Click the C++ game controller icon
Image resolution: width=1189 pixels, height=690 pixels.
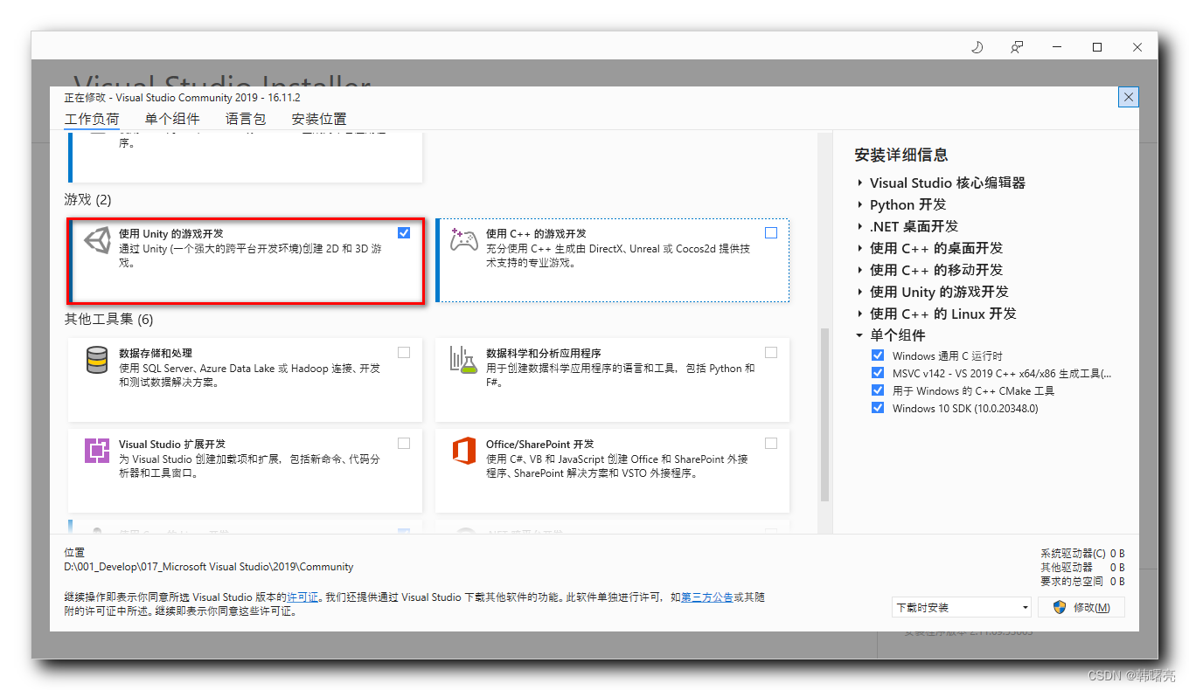463,239
